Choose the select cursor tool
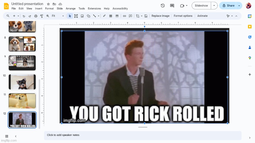The image size is (255, 143). click(70, 16)
